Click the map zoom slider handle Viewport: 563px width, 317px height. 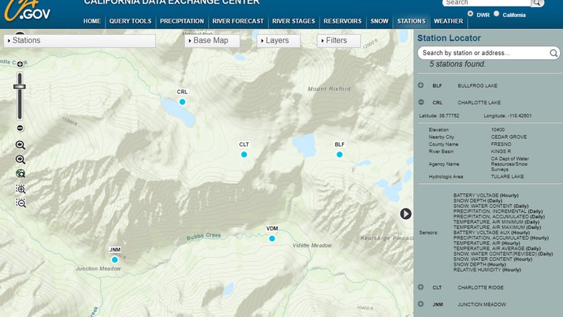[x=20, y=87]
